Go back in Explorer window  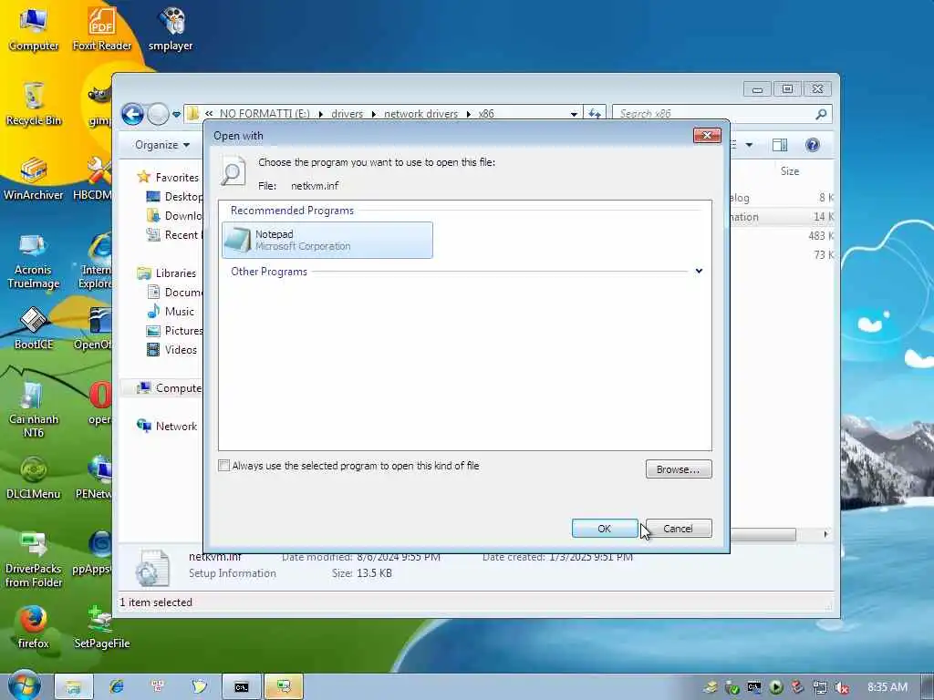coord(133,114)
